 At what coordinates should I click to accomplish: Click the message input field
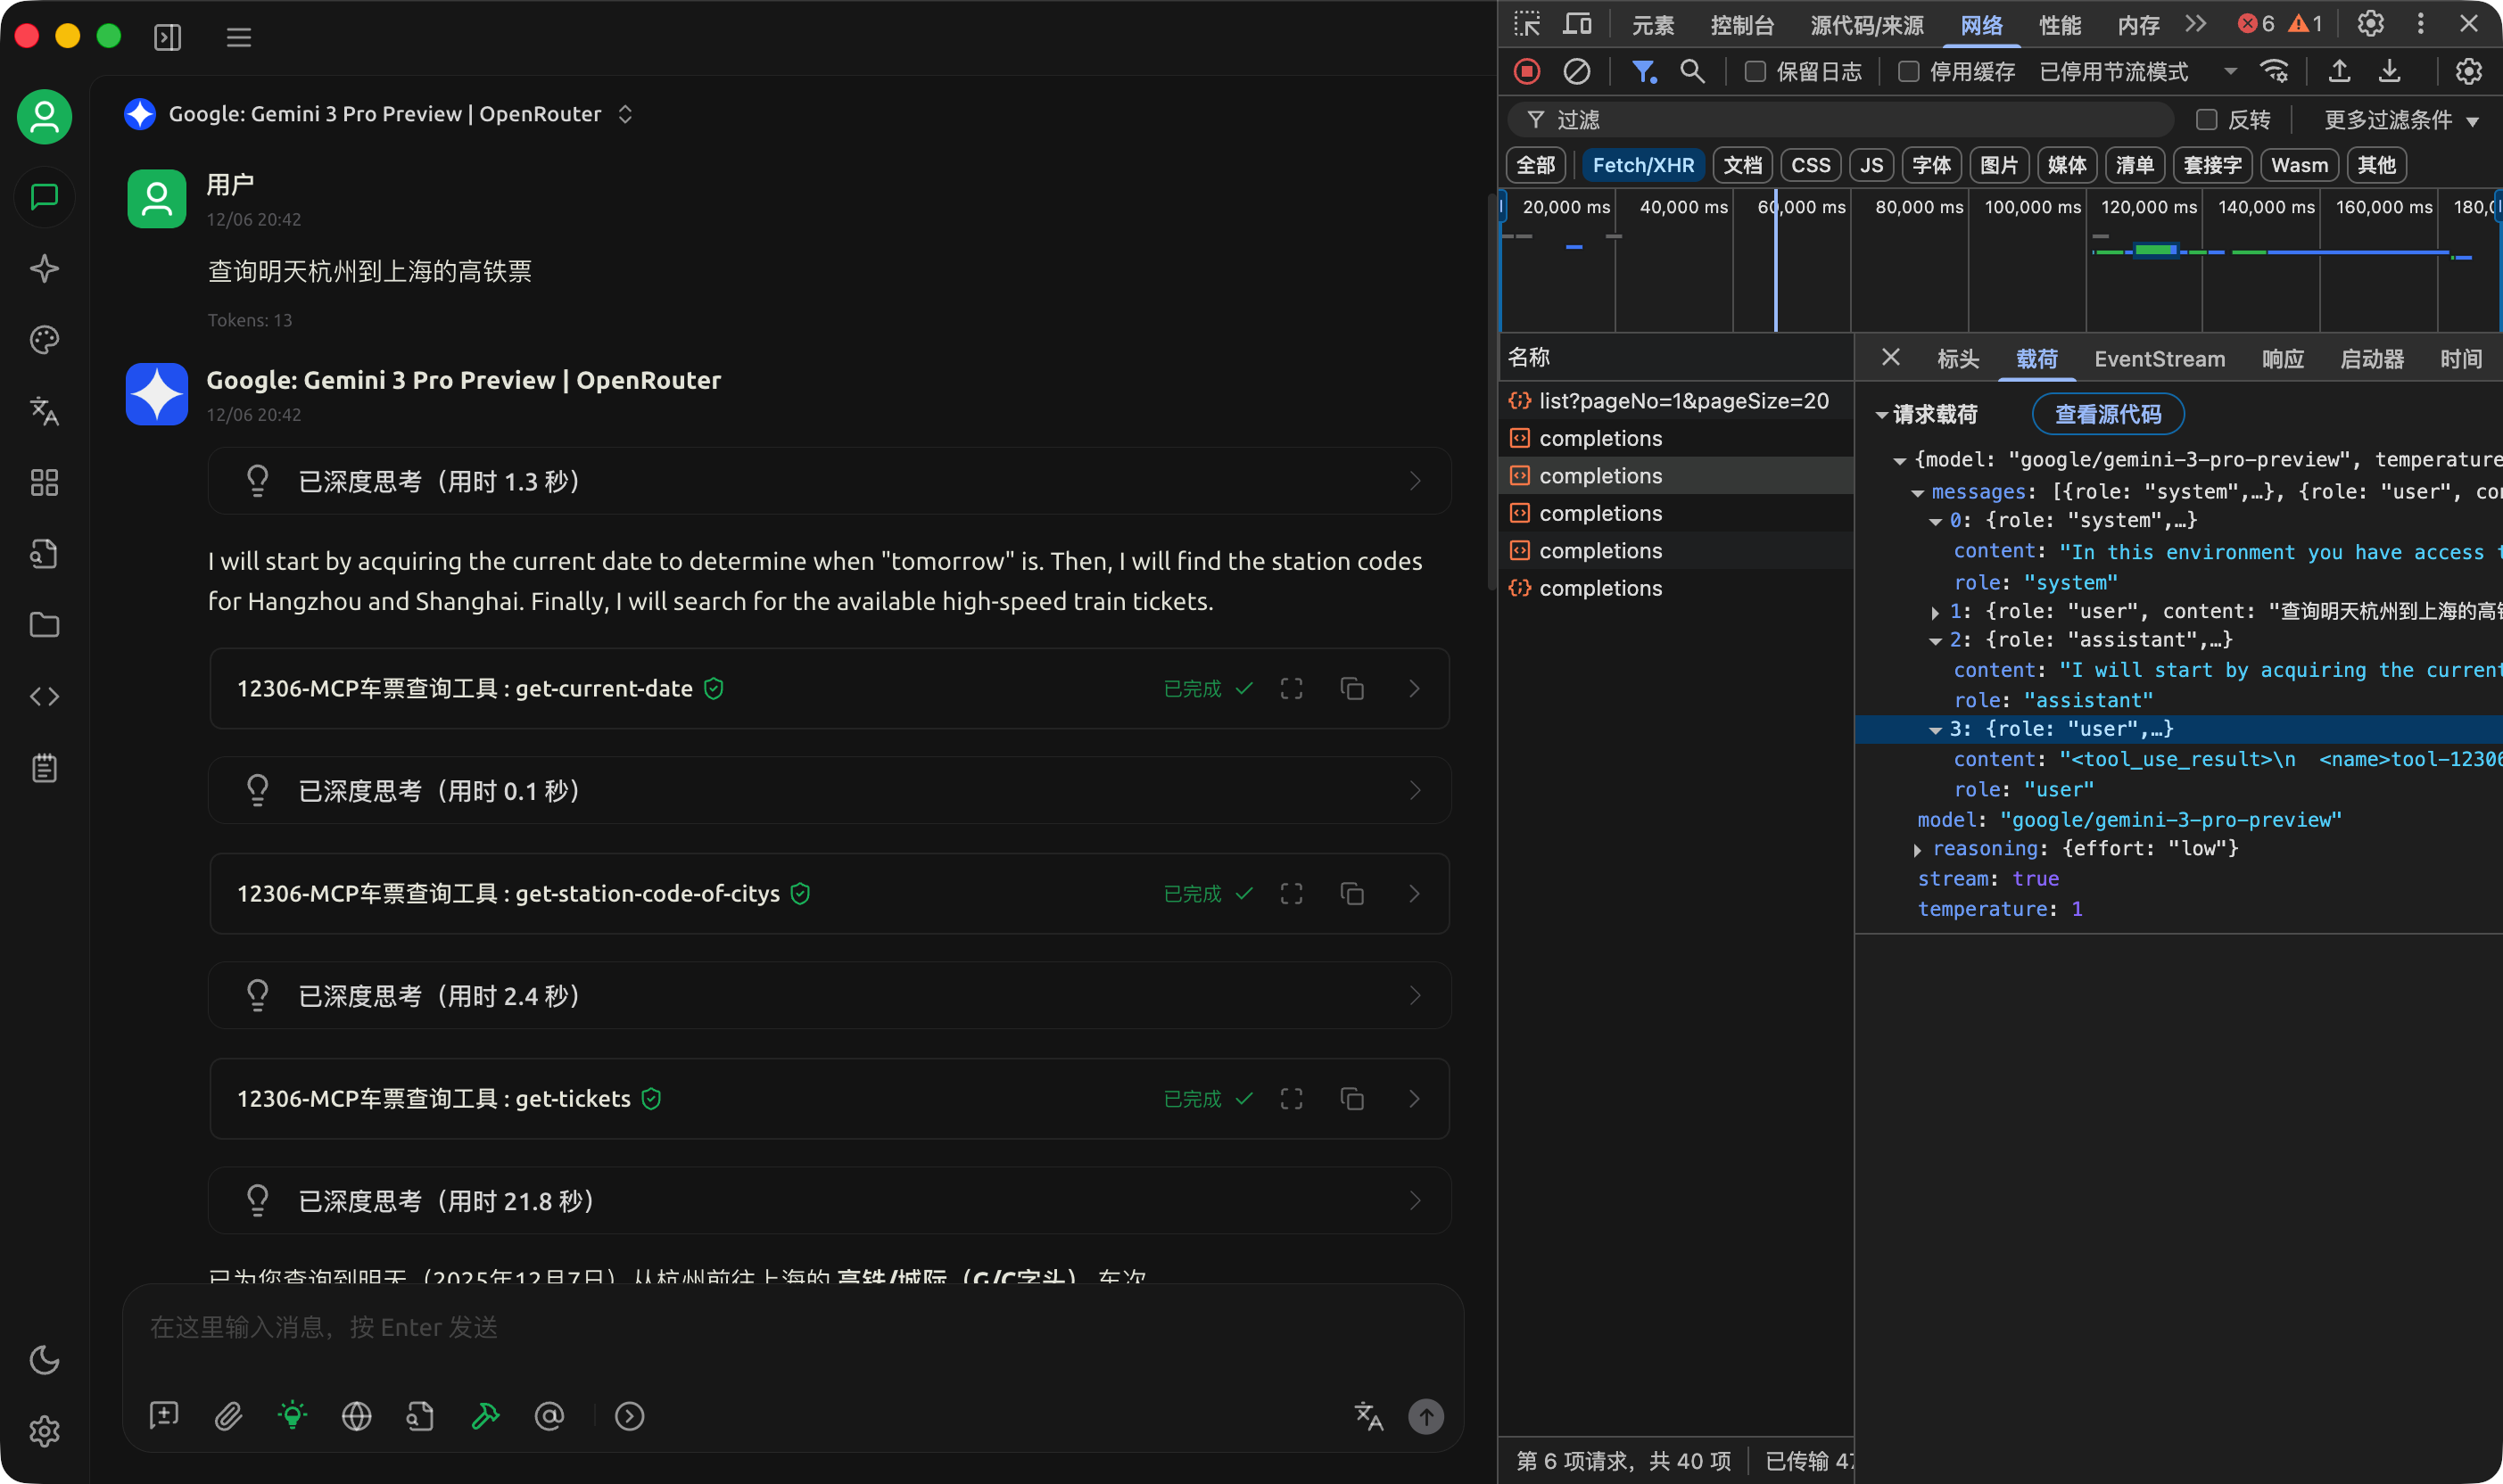click(x=790, y=1328)
